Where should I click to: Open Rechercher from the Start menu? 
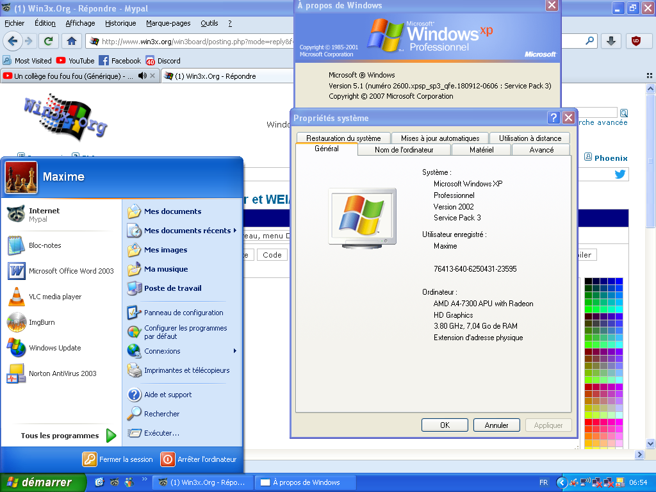(183, 414)
